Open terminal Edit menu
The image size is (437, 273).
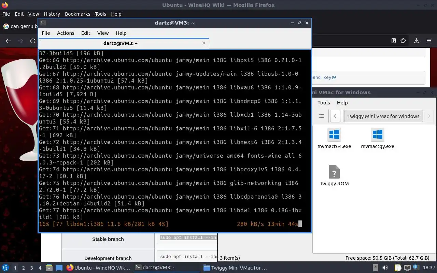pyautogui.click(x=86, y=33)
